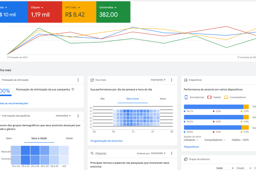Image resolution: width=256 pixels, height=170 pixels.
Task: Click the first devices bar showing 94,1%
Action: coord(216,107)
